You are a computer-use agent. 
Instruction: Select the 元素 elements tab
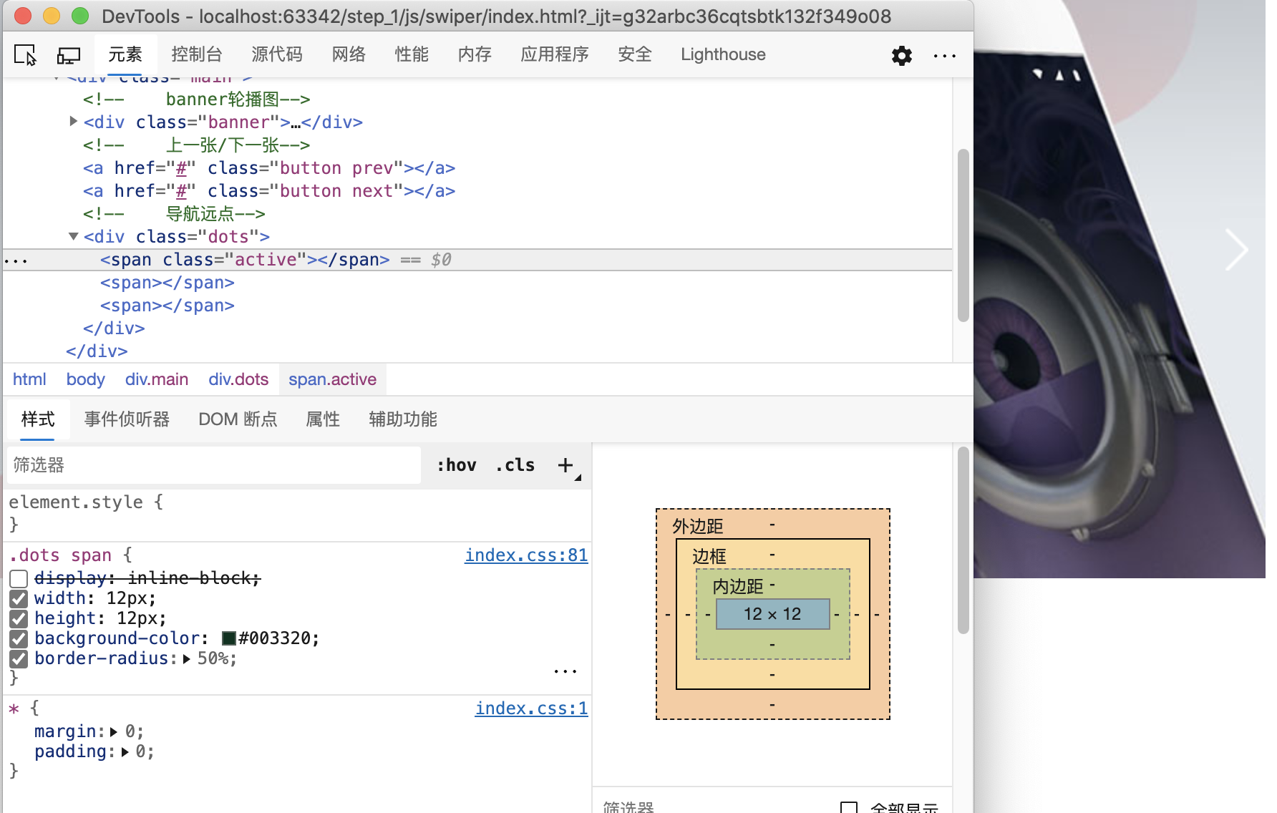(125, 54)
